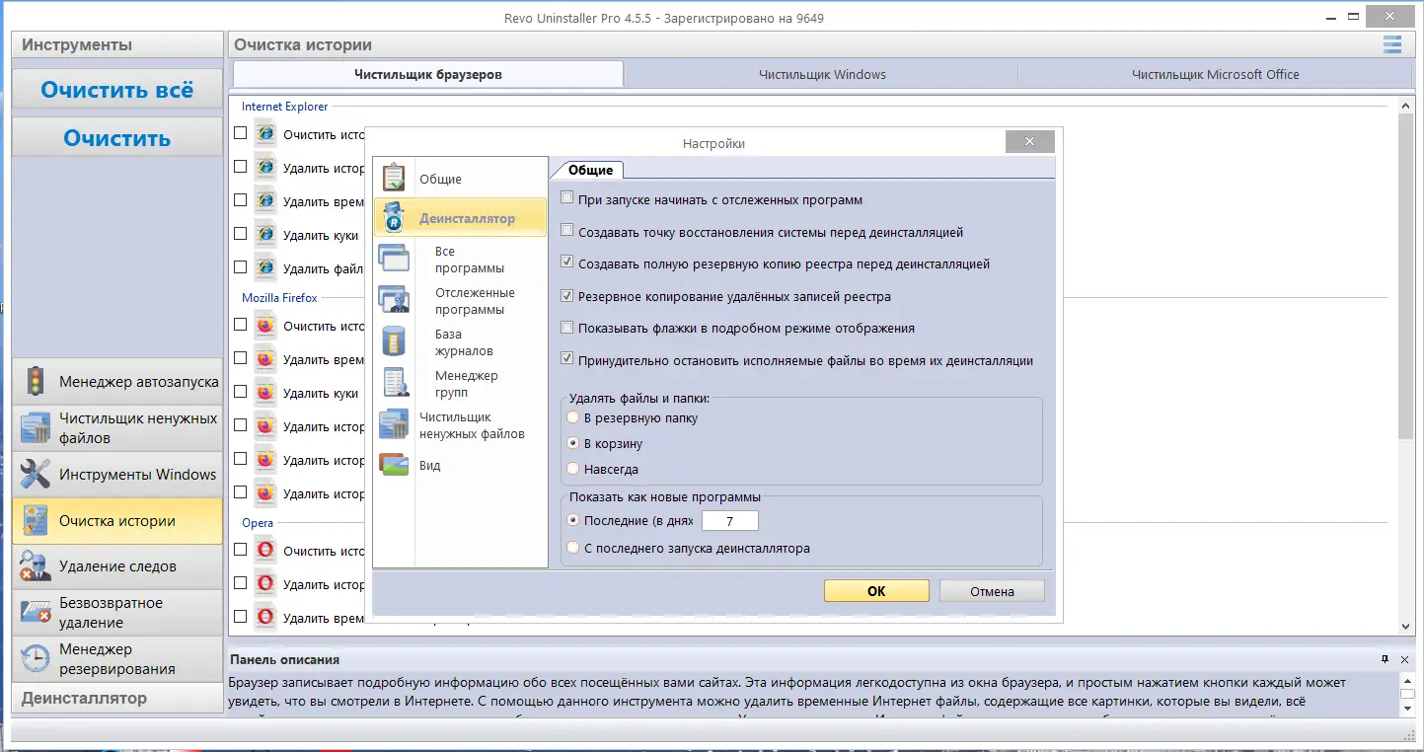Select the 'В корзину' radio button
The image size is (1424, 752).
[x=572, y=443]
